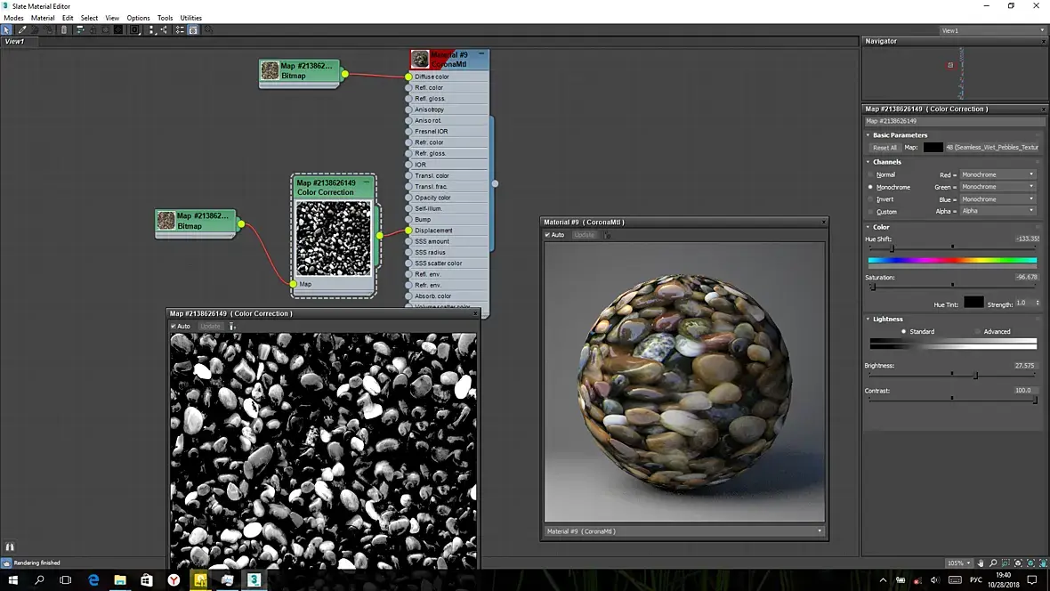Toggle Auto checkbox in Material #9 preview
This screenshot has width=1050, height=591.
[548, 235]
